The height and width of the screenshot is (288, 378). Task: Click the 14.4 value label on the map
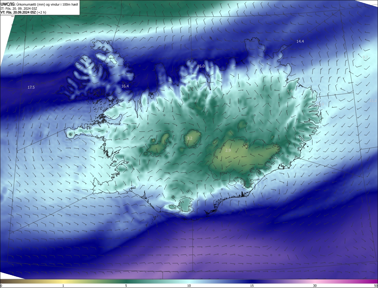tap(300, 42)
